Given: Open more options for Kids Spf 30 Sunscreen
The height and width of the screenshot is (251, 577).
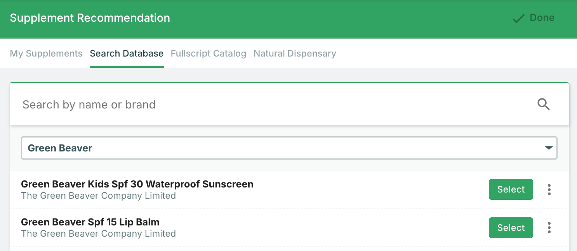Looking at the screenshot, I should (549, 189).
